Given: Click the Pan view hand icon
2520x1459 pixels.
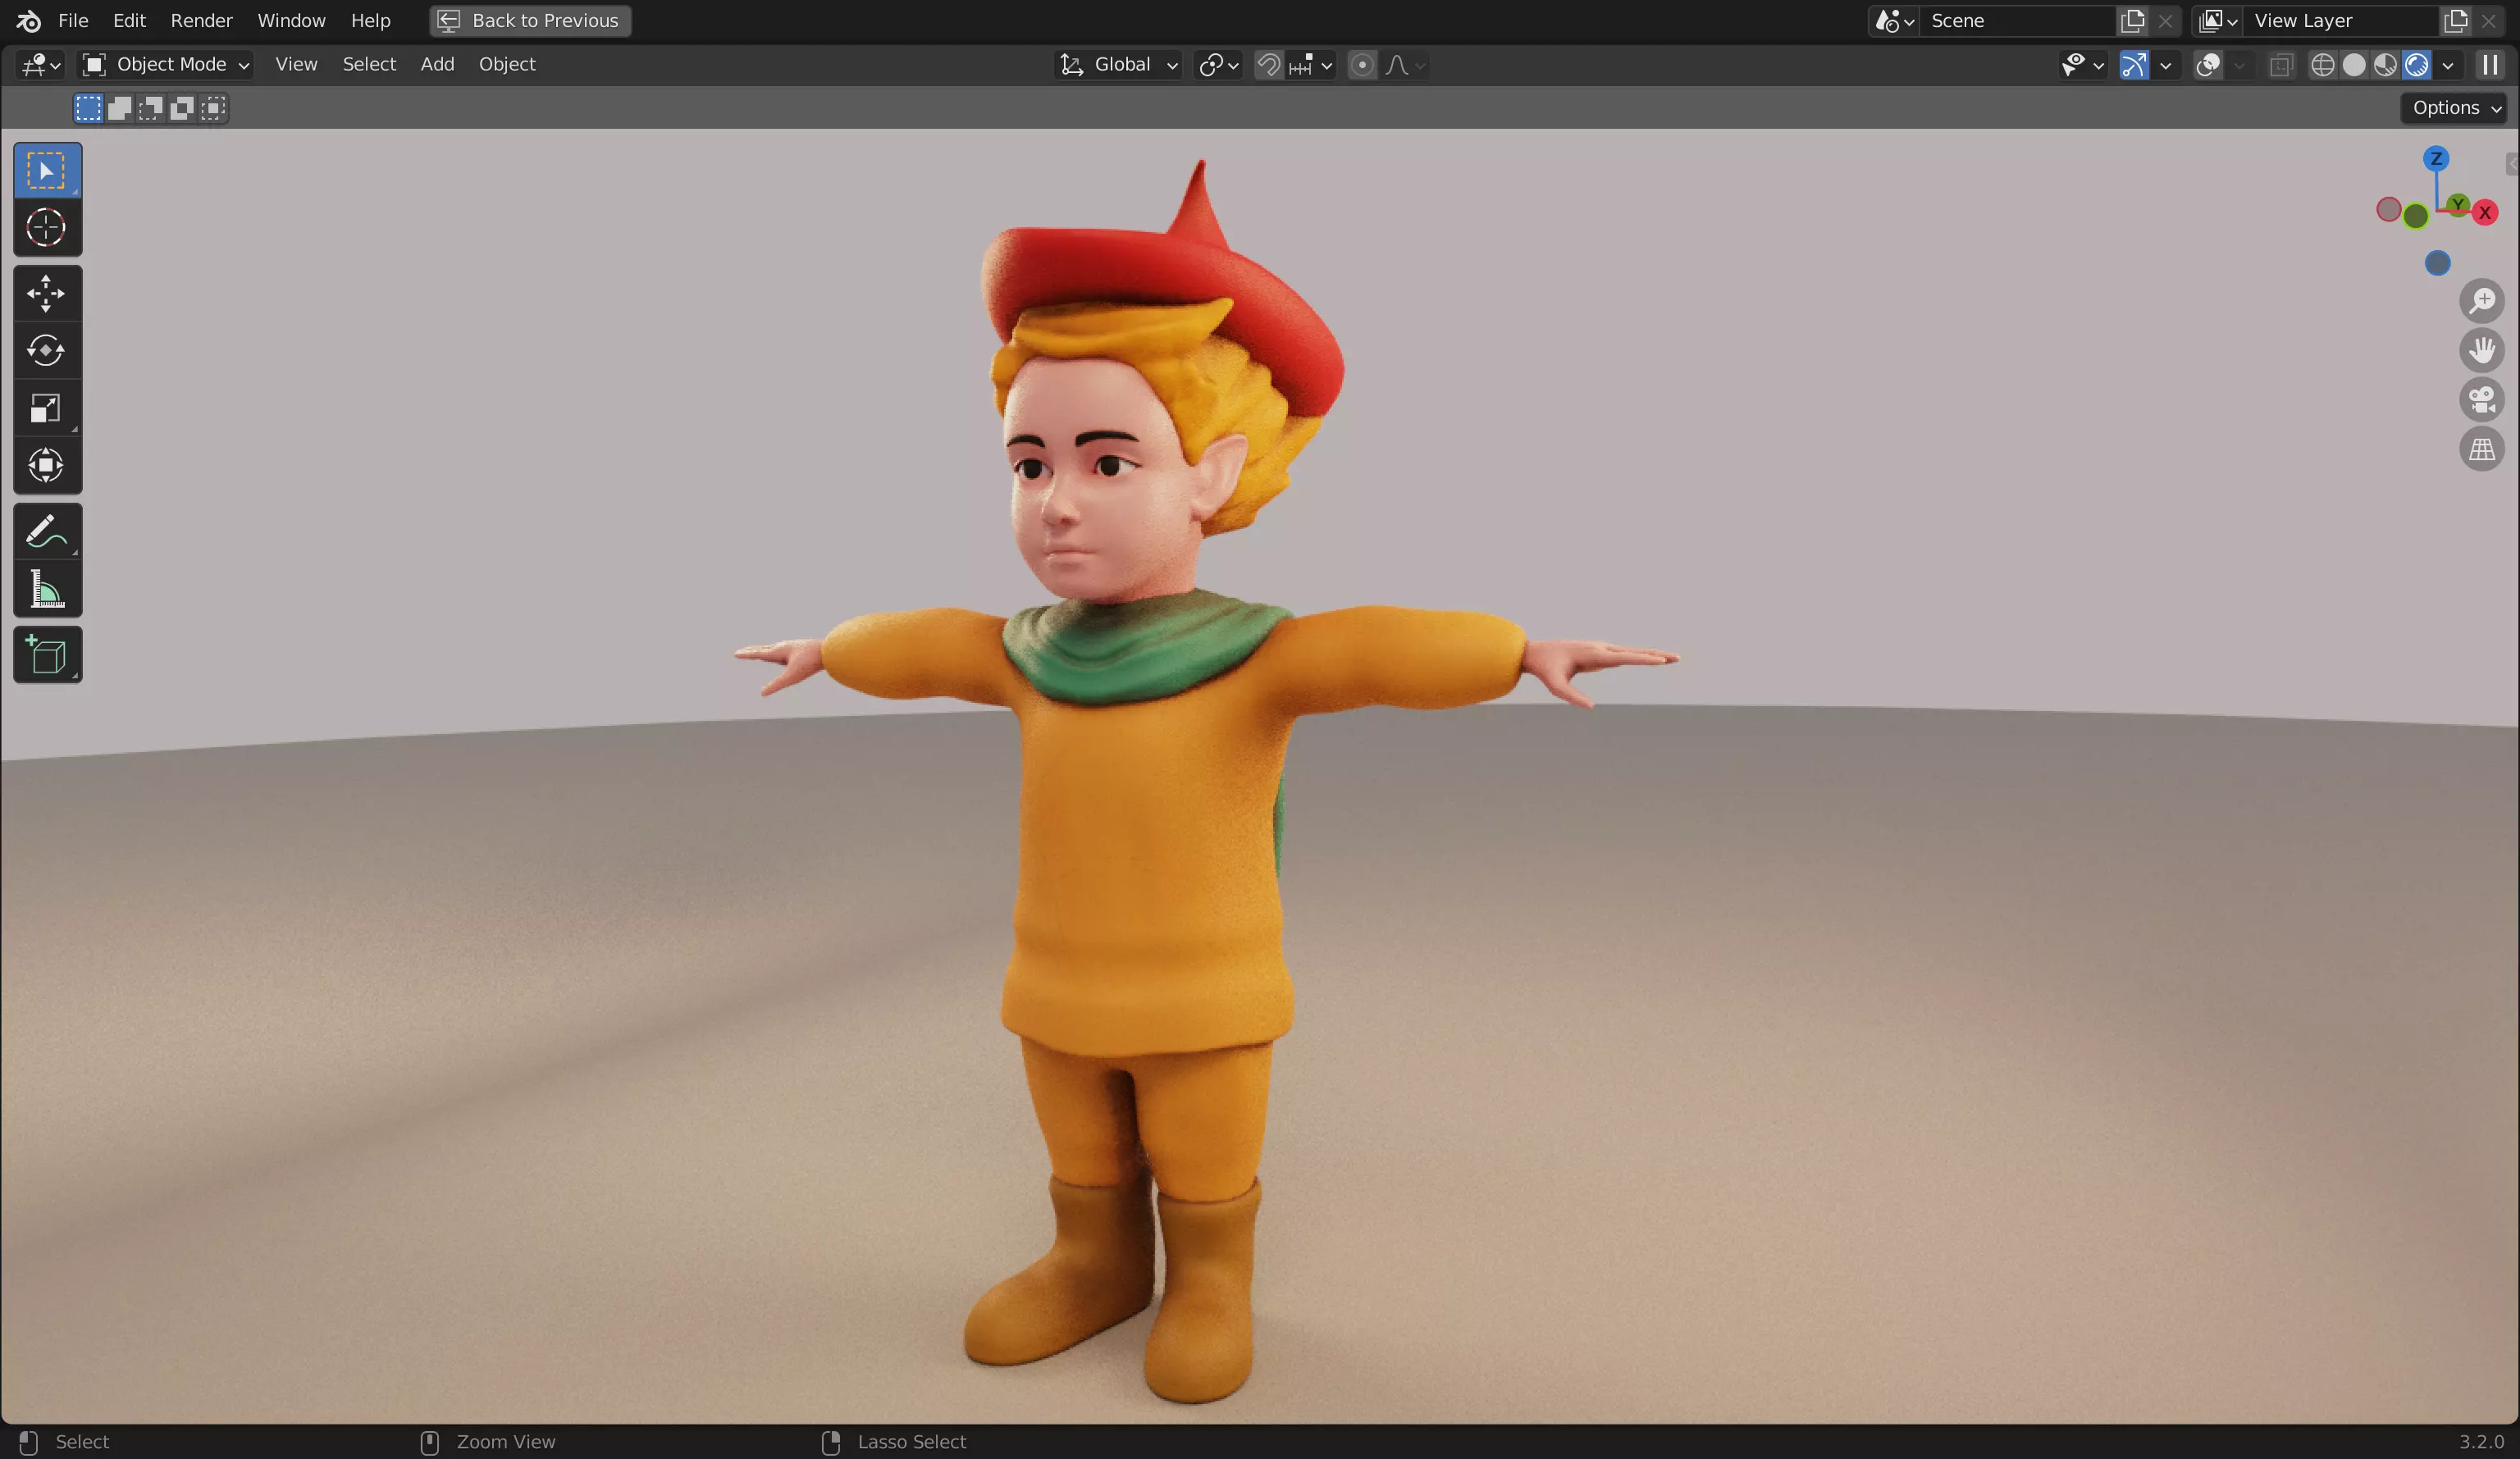Looking at the screenshot, I should 2482,350.
